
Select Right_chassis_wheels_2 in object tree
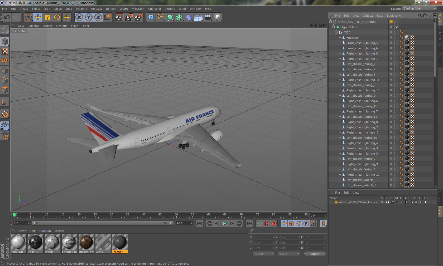pos(362,132)
